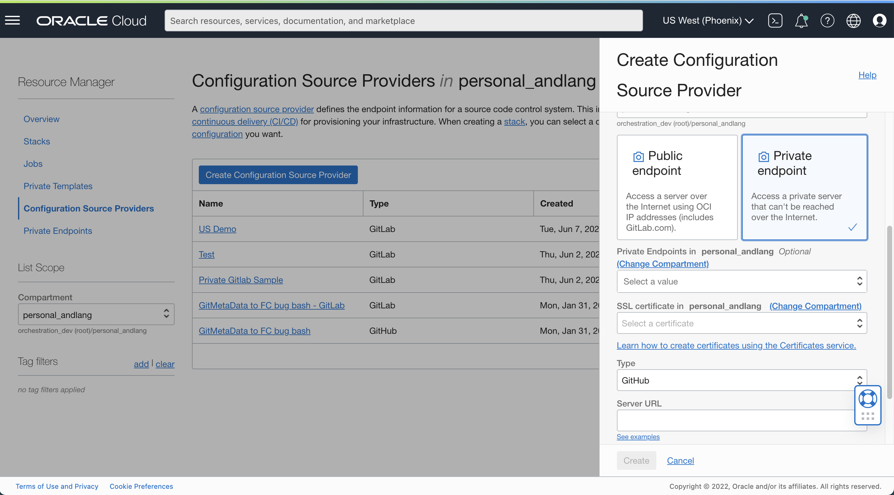Open the user profile avatar menu
Viewport: 894px width, 495px height.
[x=880, y=20]
